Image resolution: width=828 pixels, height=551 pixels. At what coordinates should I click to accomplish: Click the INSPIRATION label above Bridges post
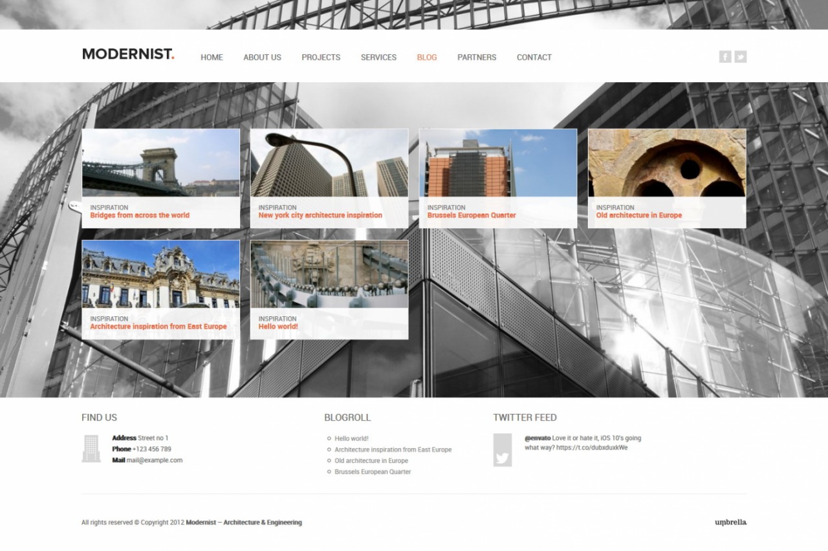pos(109,208)
